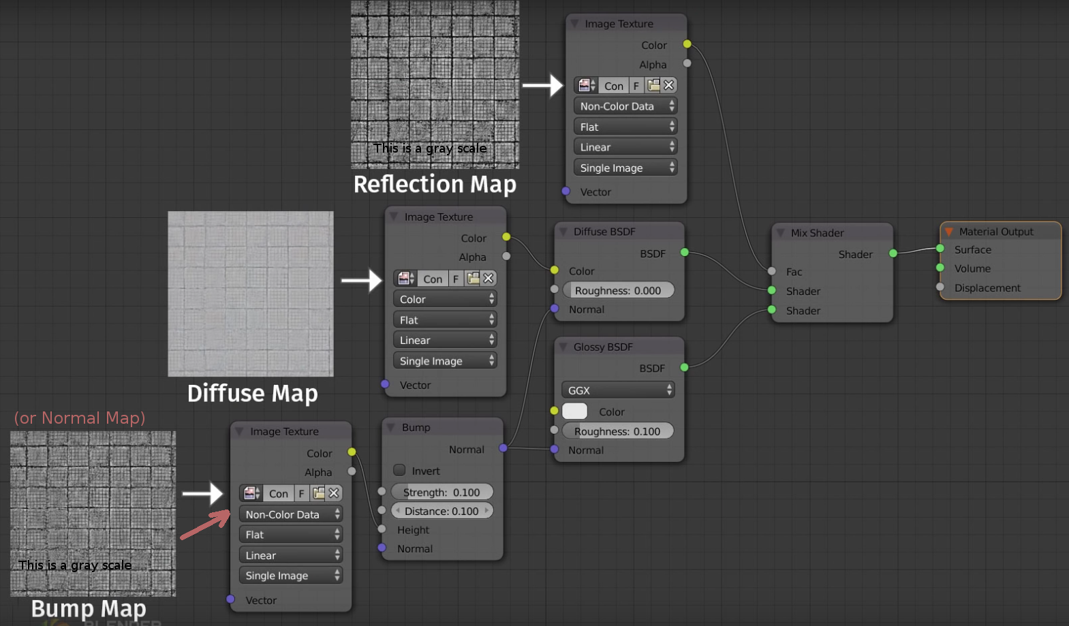
Task: Open Non-Color Data dropdown in bump texture node
Action: click(290, 514)
